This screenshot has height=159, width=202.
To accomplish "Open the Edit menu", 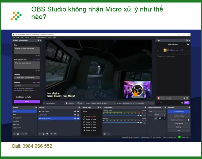I will click(x=18, y=38).
